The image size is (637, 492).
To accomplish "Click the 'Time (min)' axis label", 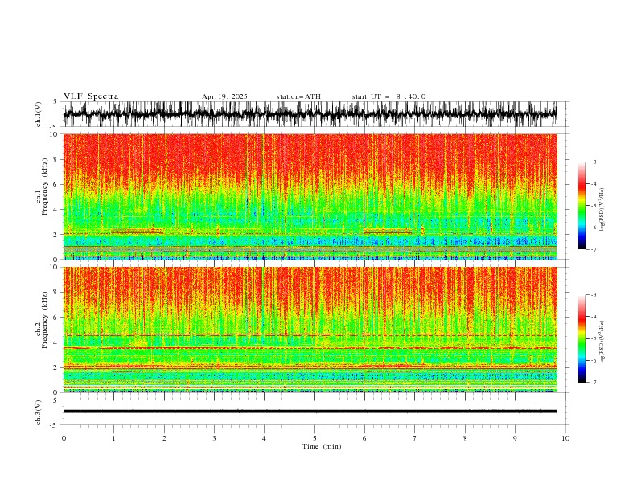I will (322, 446).
